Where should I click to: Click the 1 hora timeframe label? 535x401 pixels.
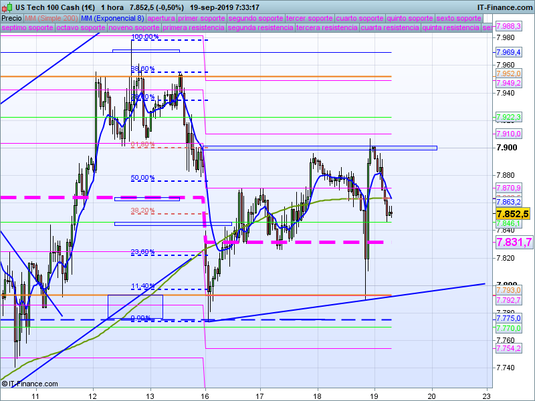(x=112, y=7)
